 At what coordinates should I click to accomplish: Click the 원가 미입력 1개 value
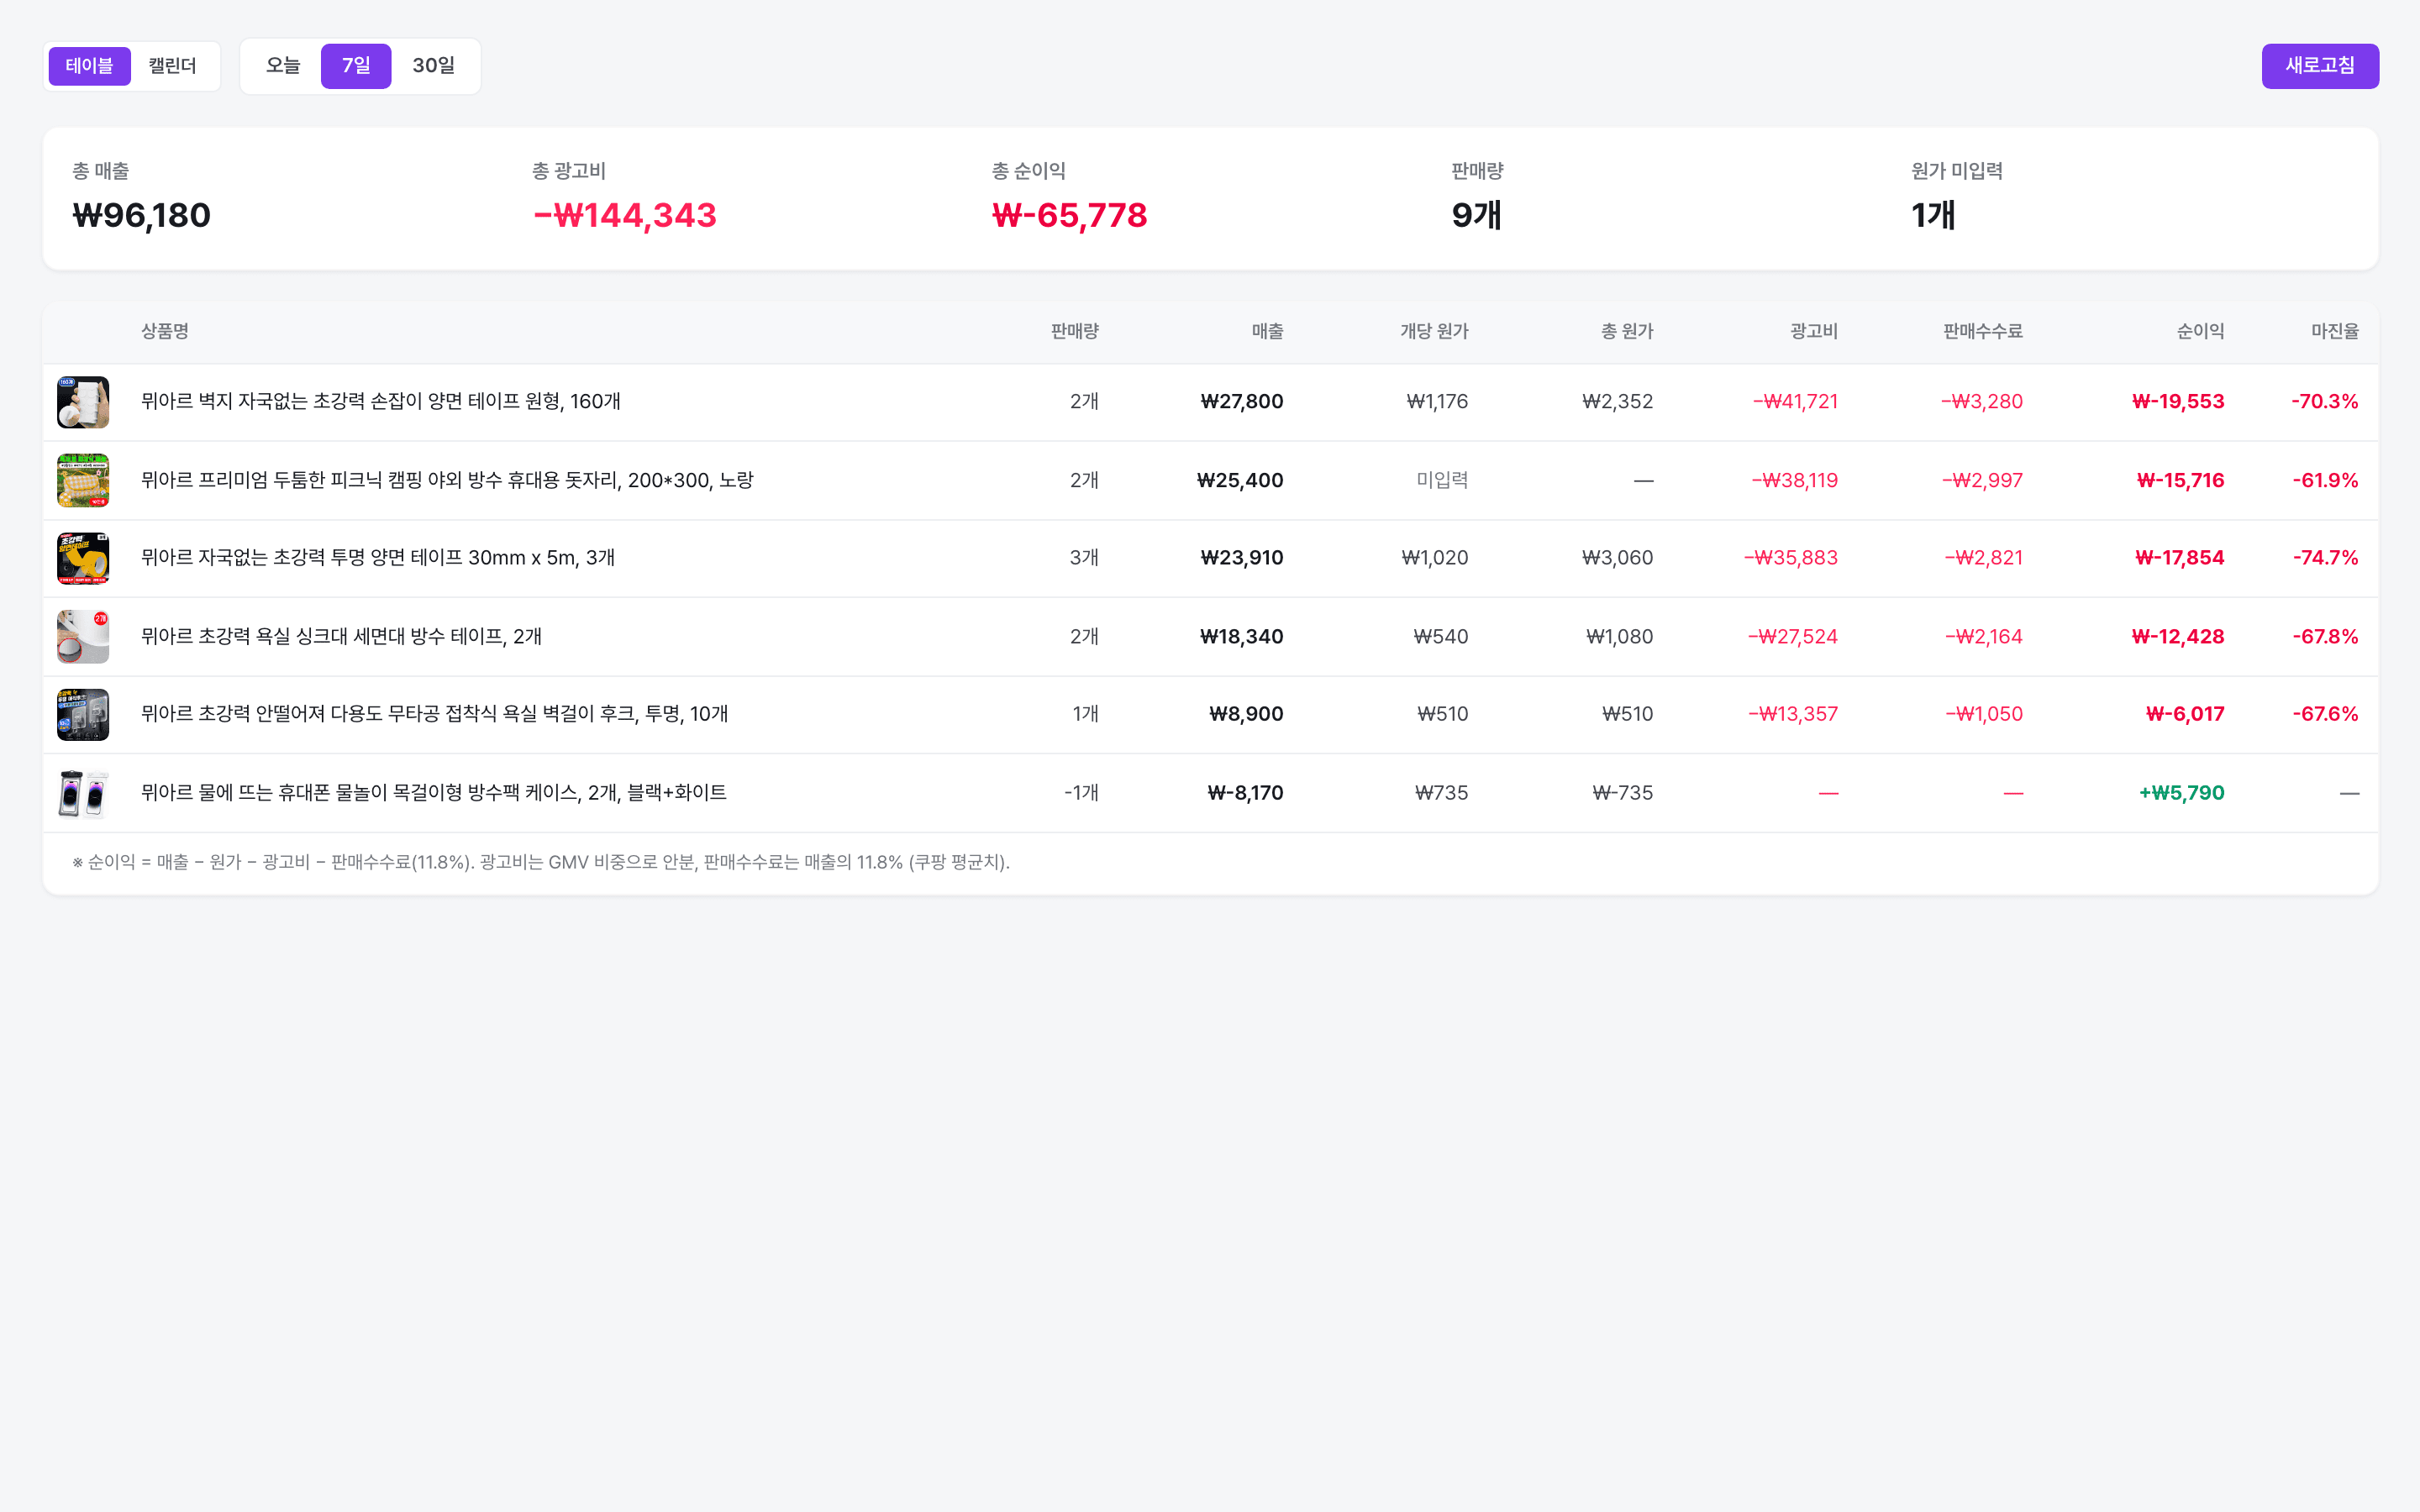1933,215
